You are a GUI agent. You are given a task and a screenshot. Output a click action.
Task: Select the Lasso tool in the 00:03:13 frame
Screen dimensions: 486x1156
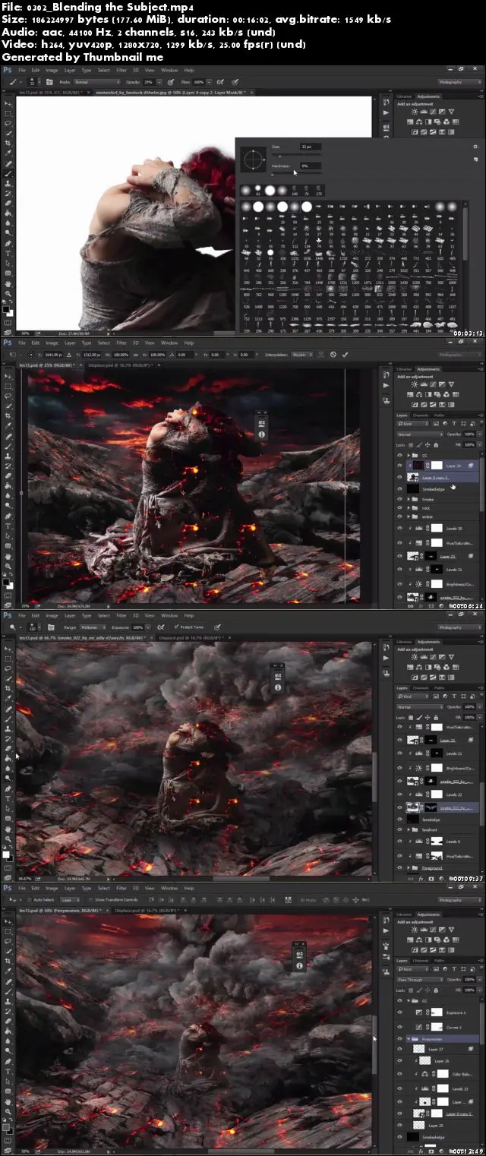(x=8, y=123)
